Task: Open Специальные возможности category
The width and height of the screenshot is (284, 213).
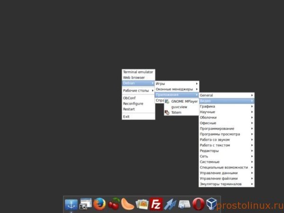Action: (226, 168)
